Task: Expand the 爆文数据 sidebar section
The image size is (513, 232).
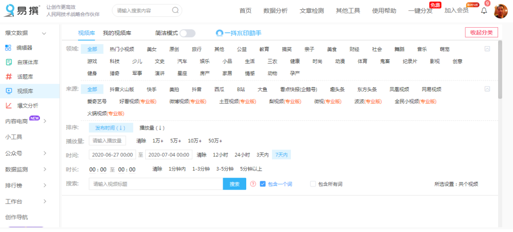Action: point(44,33)
